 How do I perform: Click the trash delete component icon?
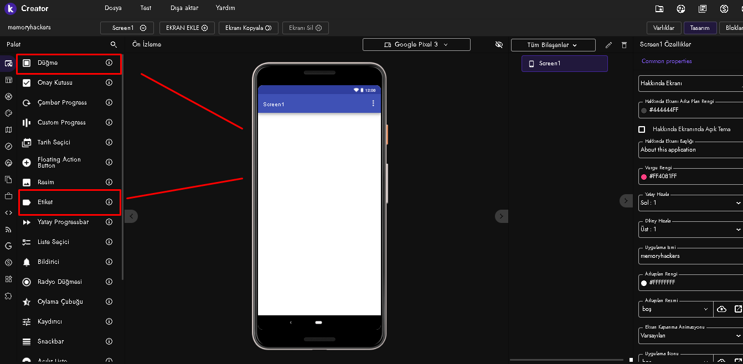tap(624, 45)
